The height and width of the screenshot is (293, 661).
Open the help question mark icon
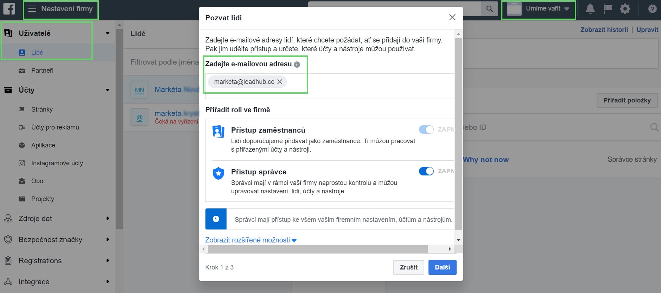(x=652, y=9)
